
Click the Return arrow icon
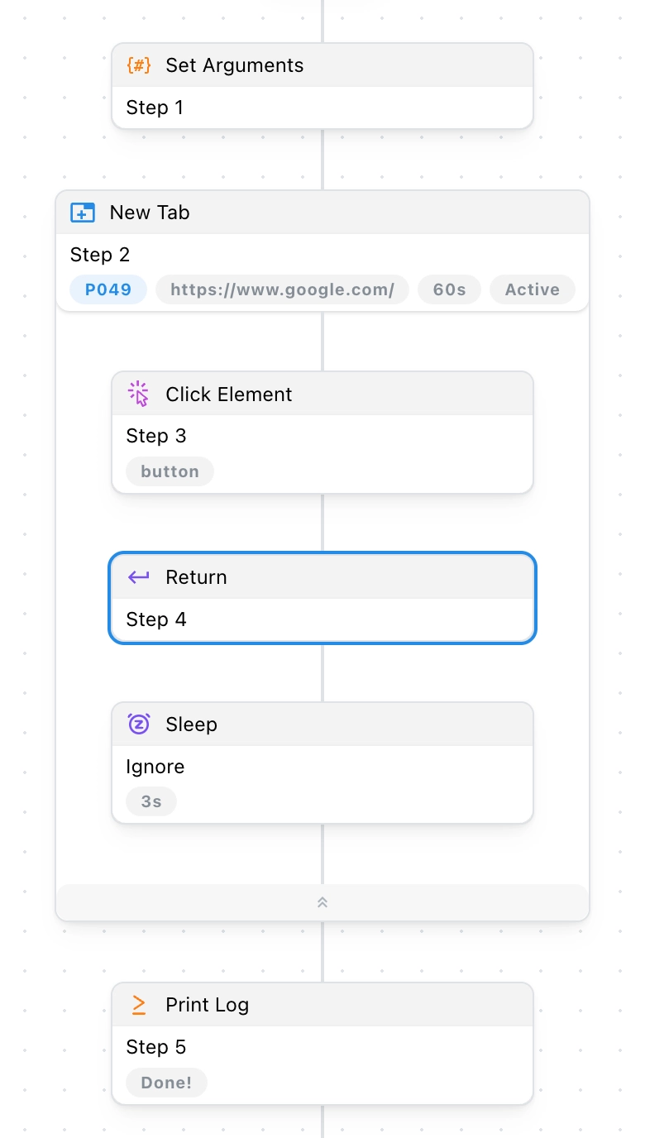pos(139,577)
